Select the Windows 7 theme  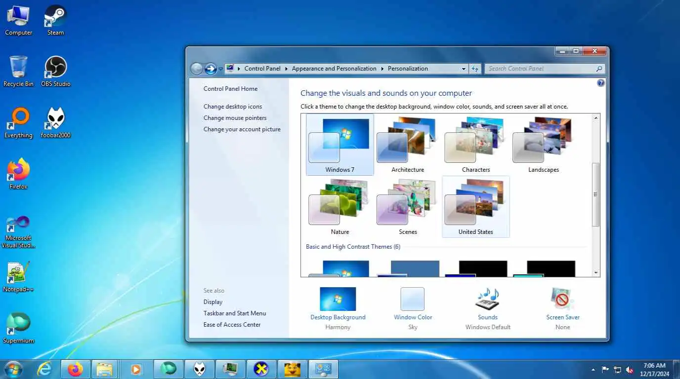(340, 145)
